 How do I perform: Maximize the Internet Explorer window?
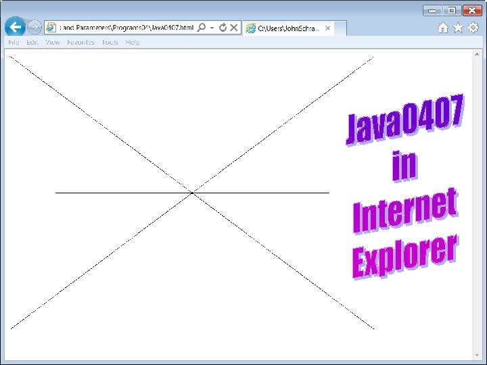452,11
